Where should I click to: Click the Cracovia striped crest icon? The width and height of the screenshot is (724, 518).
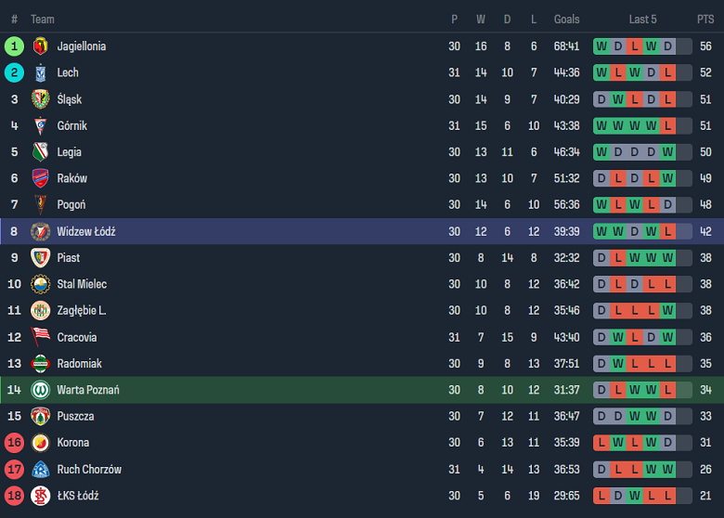(40, 337)
